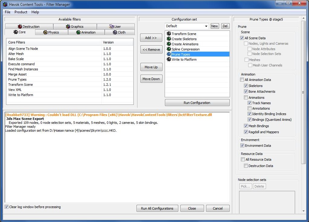
Task: Click the Cloth tab gear icon
Action: (115, 32)
